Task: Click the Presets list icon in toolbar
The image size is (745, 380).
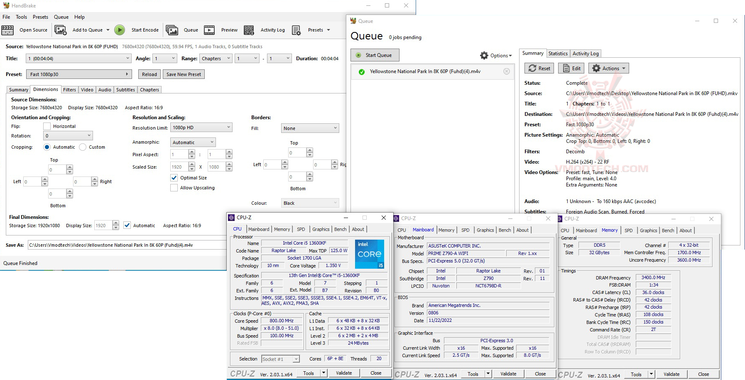Action: [296, 30]
